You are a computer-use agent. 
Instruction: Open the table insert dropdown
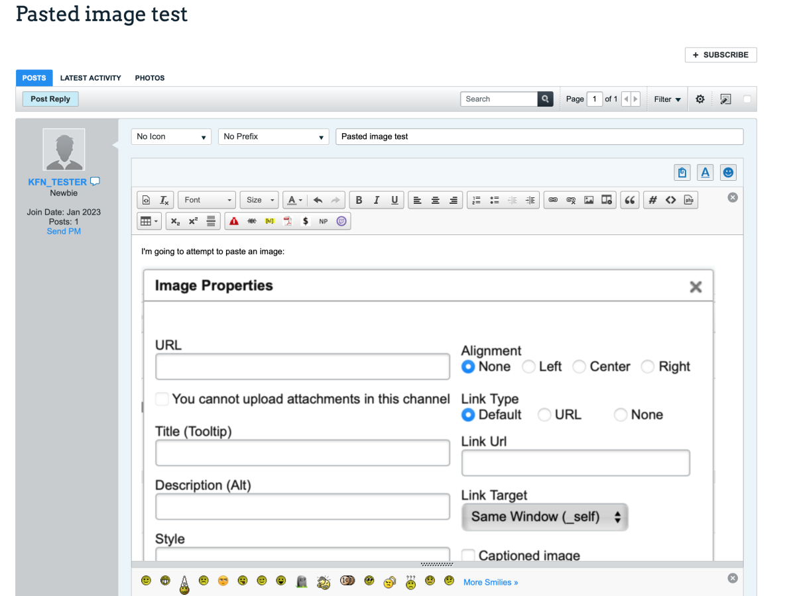point(149,221)
